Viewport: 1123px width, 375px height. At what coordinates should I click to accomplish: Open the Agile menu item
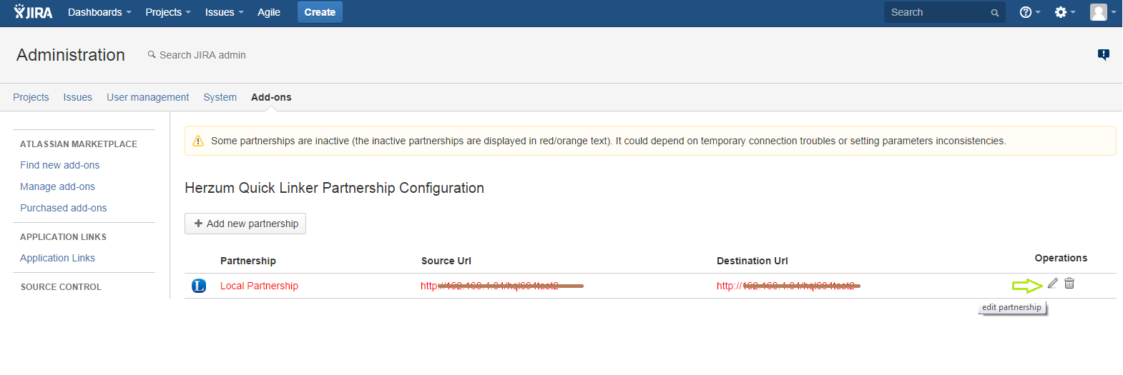pos(269,12)
